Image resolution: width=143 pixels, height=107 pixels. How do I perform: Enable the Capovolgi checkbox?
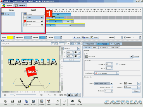pos(117,64)
